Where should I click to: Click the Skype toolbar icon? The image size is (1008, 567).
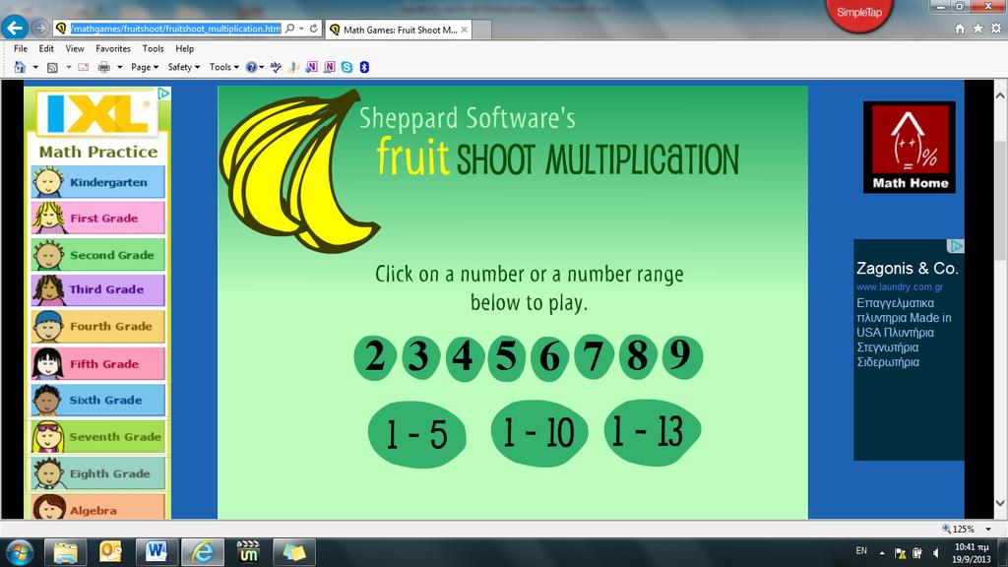pos(347,67)
